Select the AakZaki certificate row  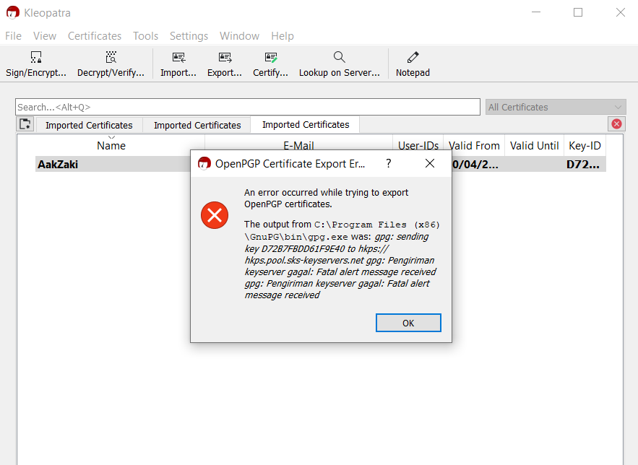321,164
